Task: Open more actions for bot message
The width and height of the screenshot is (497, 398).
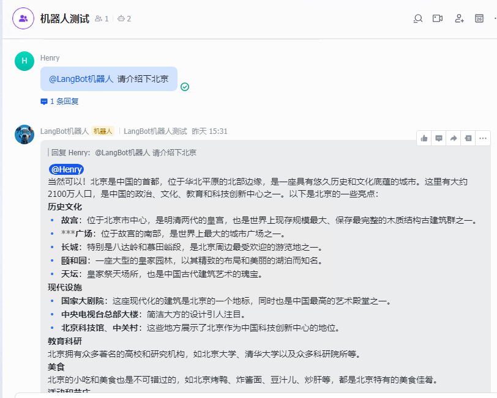Action: point(483,138)
